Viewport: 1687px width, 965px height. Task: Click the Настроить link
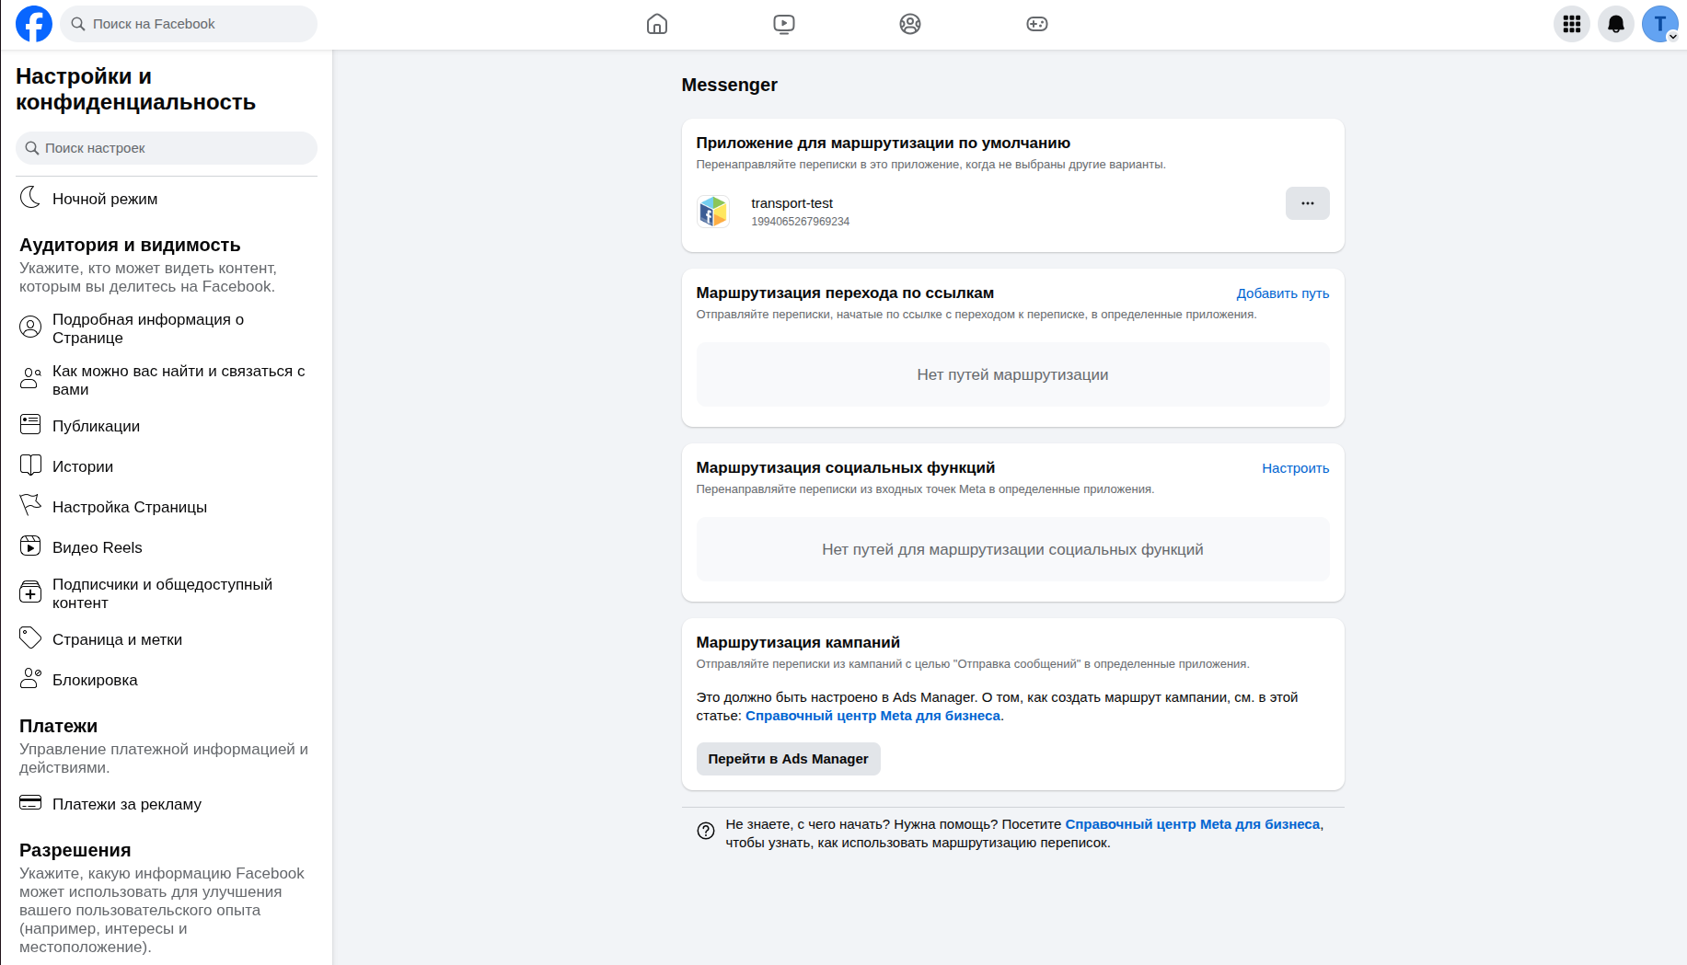1296,468
